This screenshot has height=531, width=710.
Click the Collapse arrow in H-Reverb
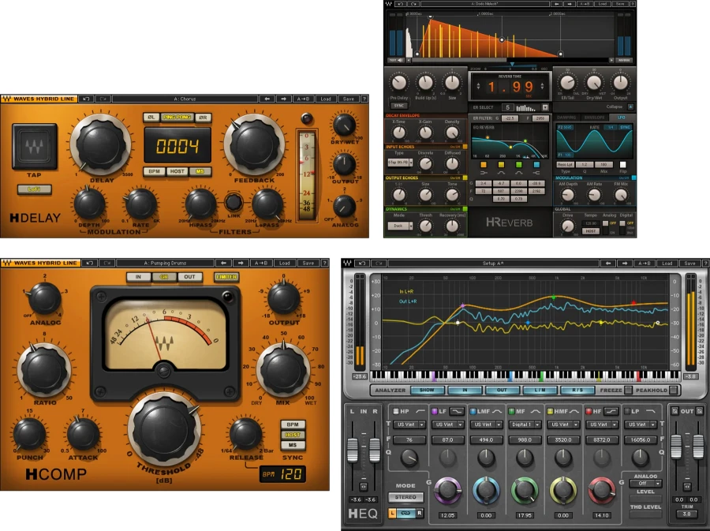(x=630, y=107)
